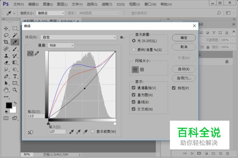The height and width of the screenshot is (158, 238).
Task: Open 图层 menu
Action: tap(62, 4)
